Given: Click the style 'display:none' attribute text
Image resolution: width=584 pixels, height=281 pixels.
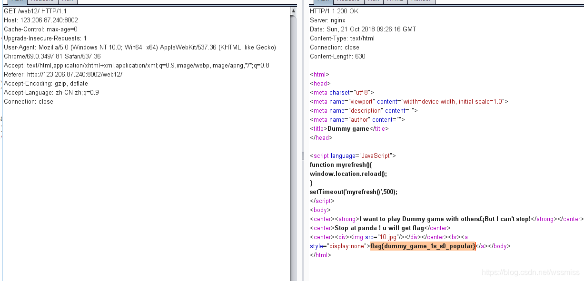Looking at the screenshot, I should tap(337, 246).
